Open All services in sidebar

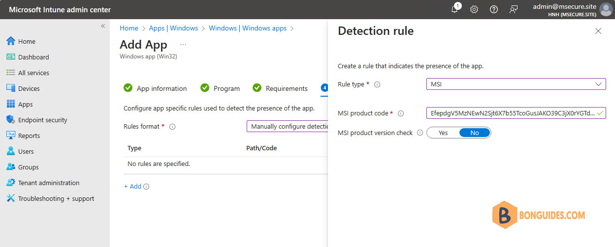point(33,73)
